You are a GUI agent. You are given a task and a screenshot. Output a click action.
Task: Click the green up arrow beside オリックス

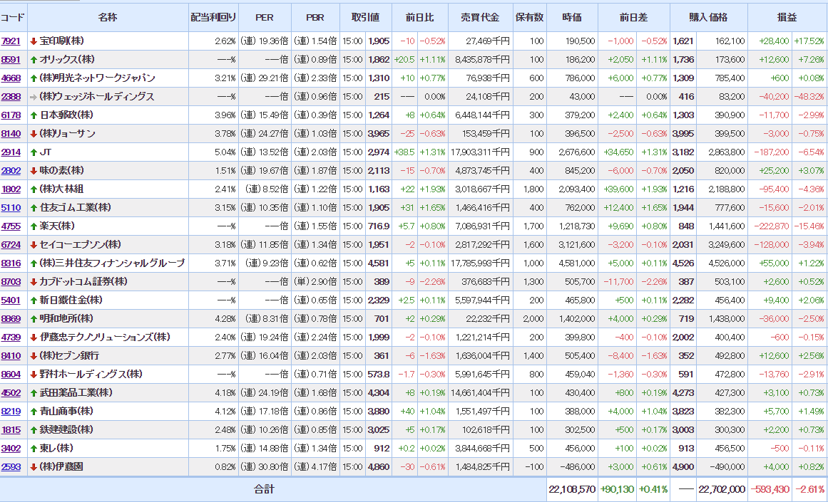(34, 60)
